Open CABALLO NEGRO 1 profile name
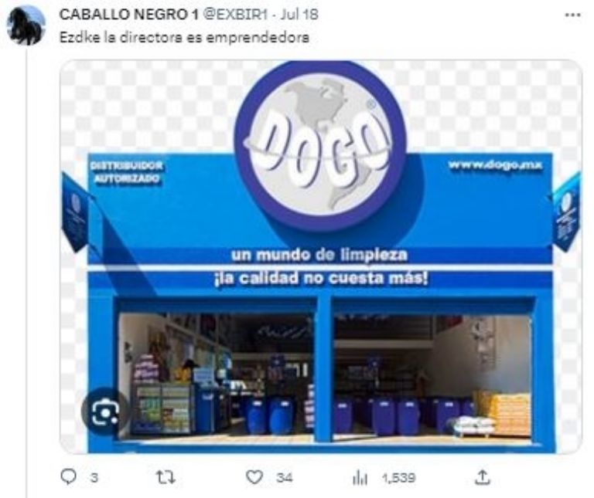 [129, 15]
